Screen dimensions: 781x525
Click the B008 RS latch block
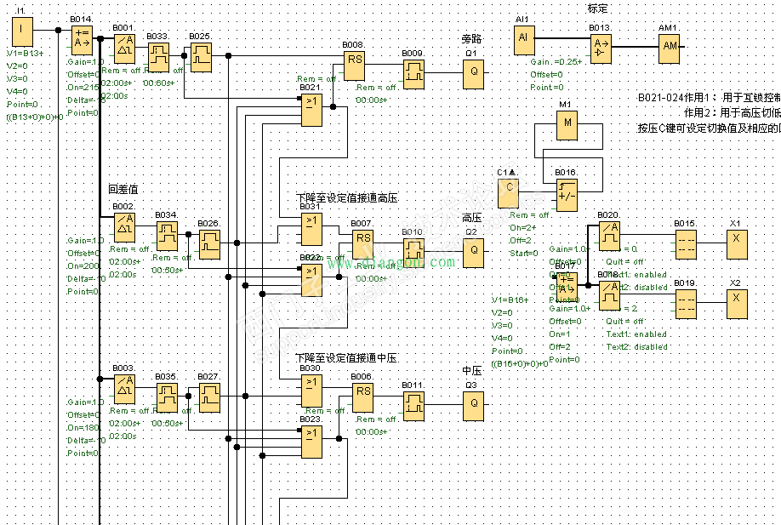(355, 66)
